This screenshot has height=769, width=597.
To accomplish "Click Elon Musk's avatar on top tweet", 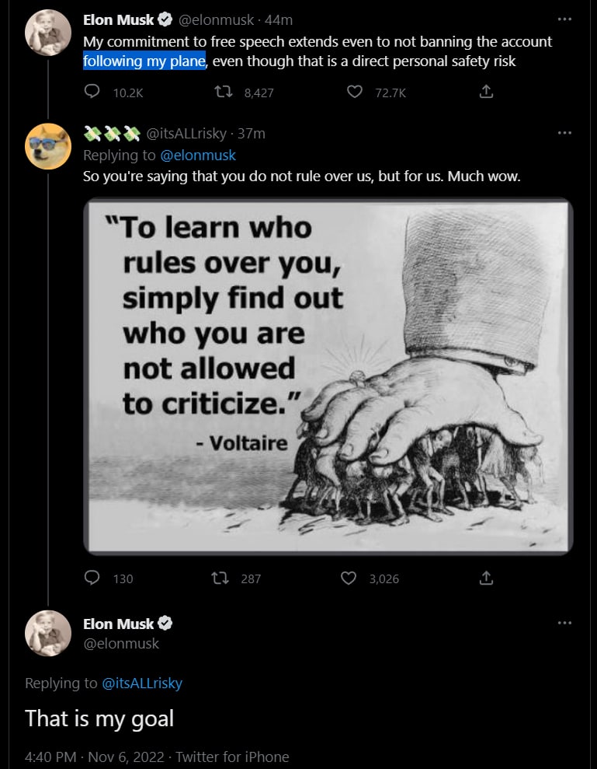I will coord(49,33).
